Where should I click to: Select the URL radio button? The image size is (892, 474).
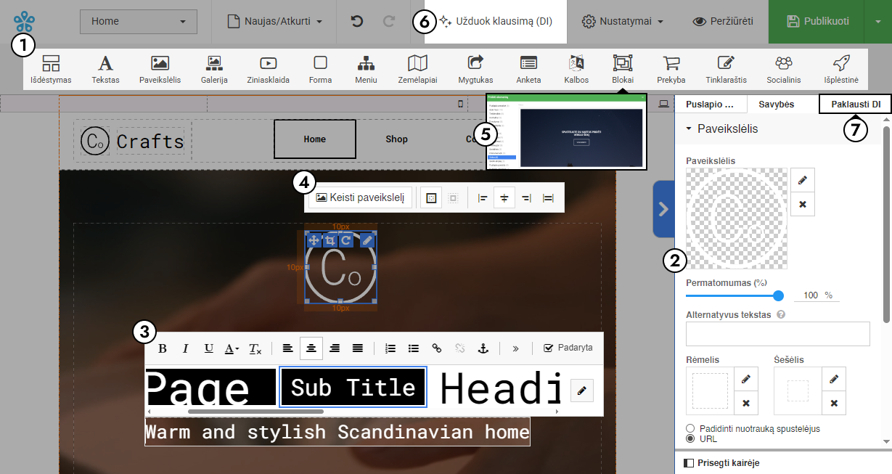(x=690, y=438)
